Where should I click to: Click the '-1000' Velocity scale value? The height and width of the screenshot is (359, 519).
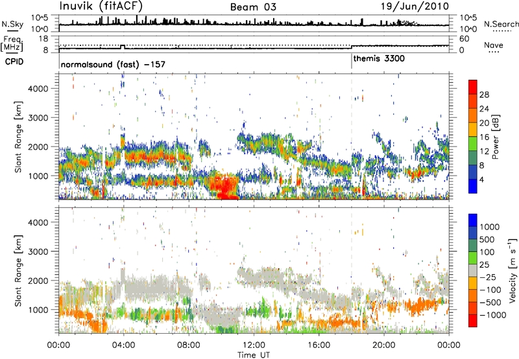(492, 315)
